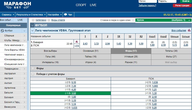Collapse the ФУТБОЛ section chevron
The height and width of the screenshot is (110, 192).
click(x=32, y=25)
